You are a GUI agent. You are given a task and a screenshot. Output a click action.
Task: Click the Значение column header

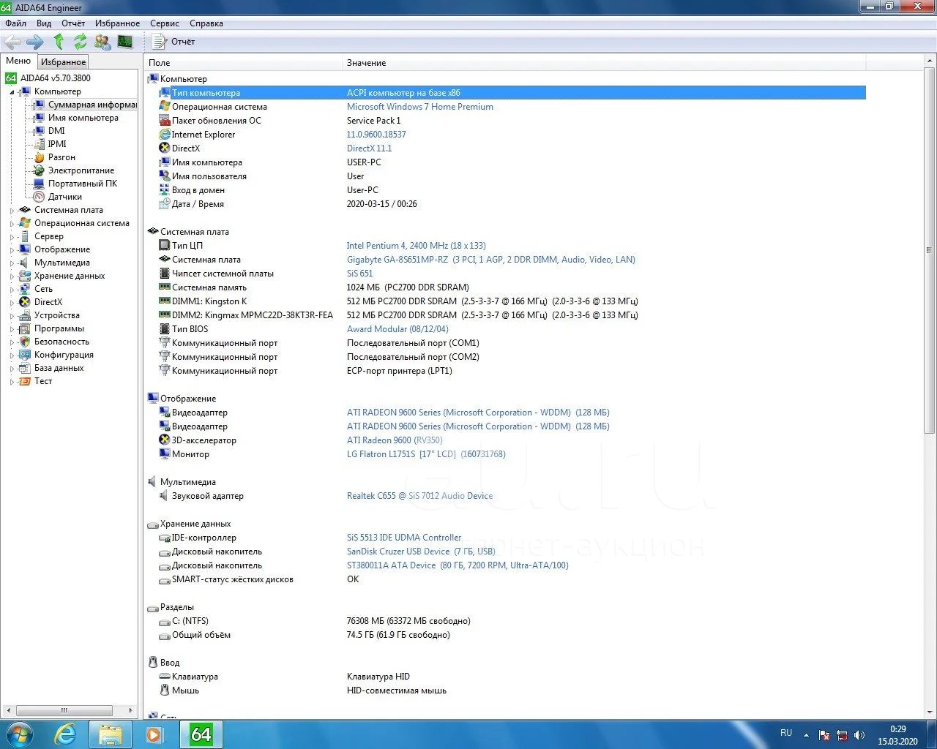pyautogui.click(x=604, y=63)
